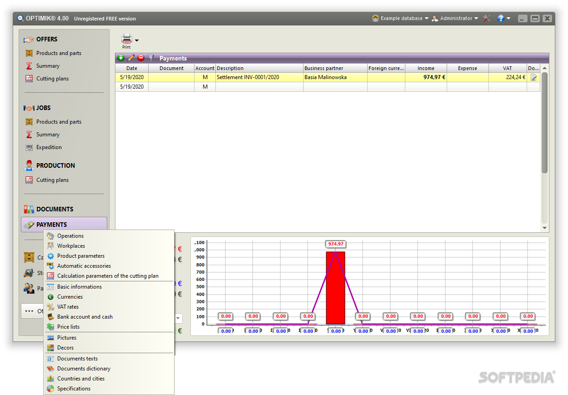This screenshot has width=568, height=395.
Task: Sort by the Income column header
Action: click(x=426, y=68)
